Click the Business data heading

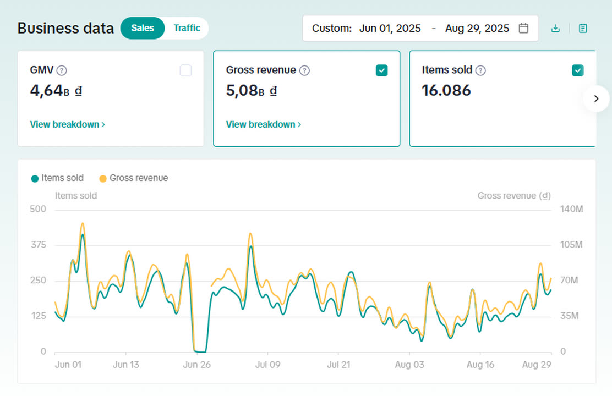click(x=65, y=28)
